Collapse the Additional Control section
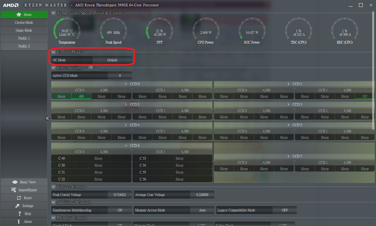376x226 pixels. click(x=53, y=203)
